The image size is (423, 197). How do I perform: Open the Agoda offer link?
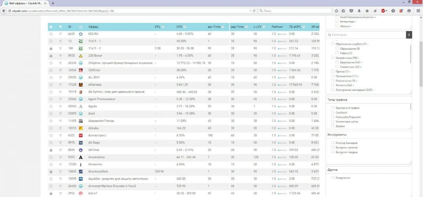pos(92,106)
